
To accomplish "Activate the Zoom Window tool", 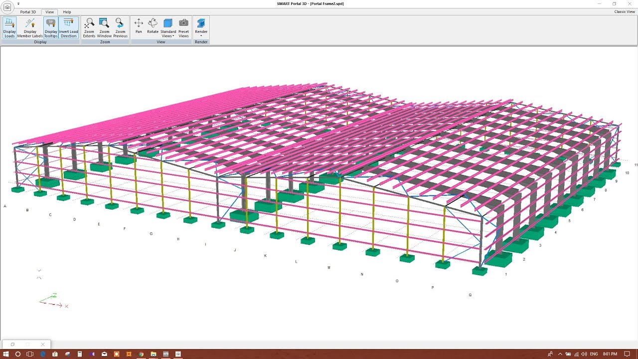I will click(x=104, y=27).
